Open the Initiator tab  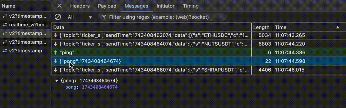(x=165, y=6)
